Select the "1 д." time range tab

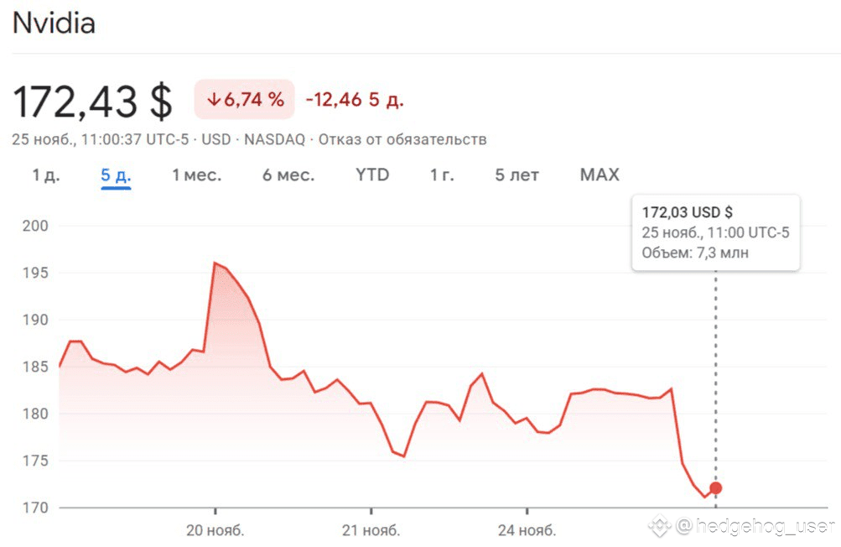[x=46, y=175]
